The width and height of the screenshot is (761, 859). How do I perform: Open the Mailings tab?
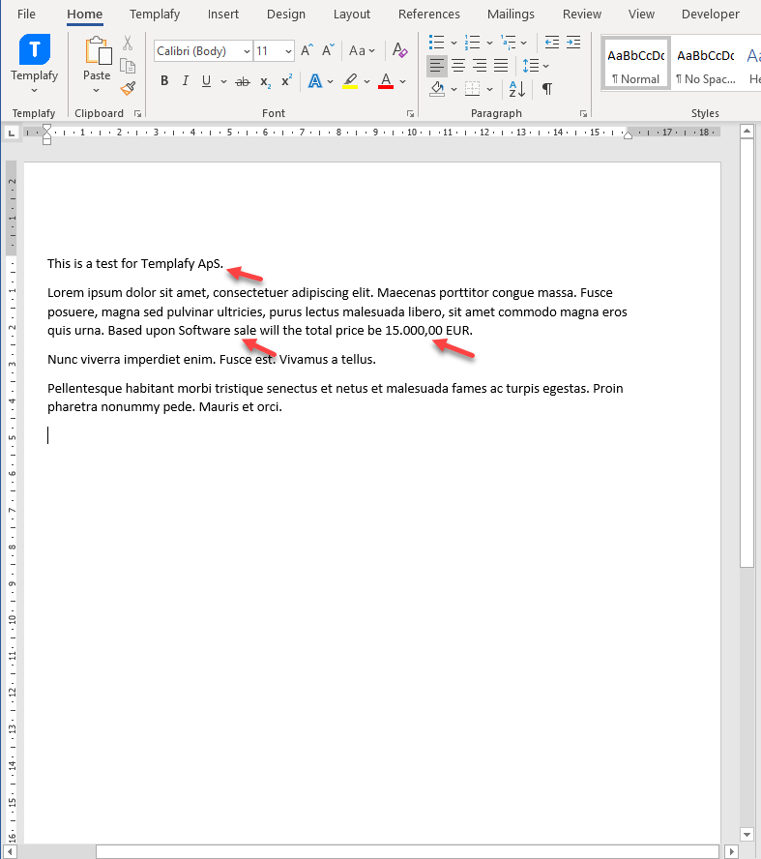(511, 15)
